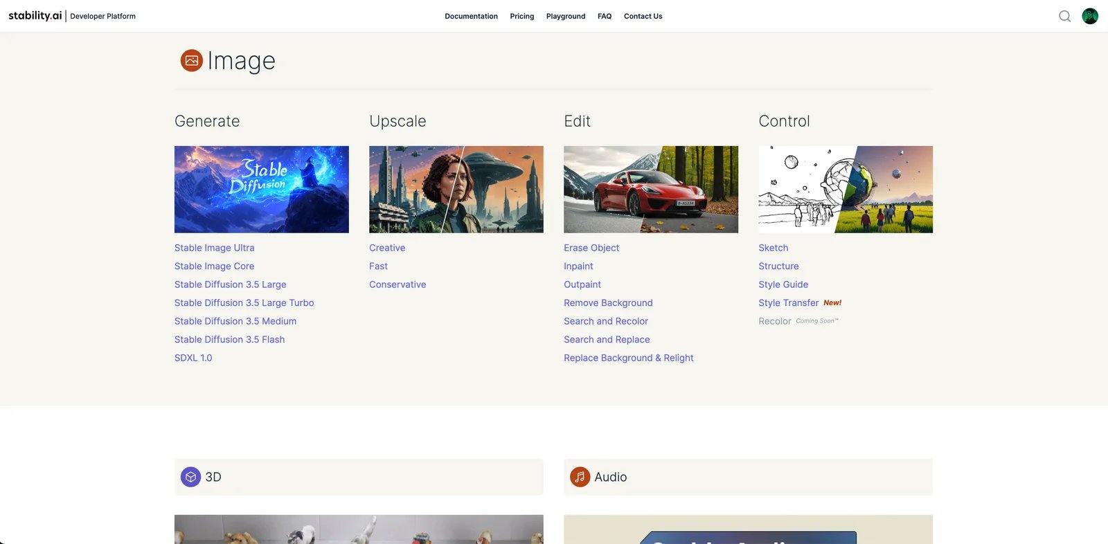Click the purple 3D cube icon
Screen dimensions: 1108x544
click(190, 477)
